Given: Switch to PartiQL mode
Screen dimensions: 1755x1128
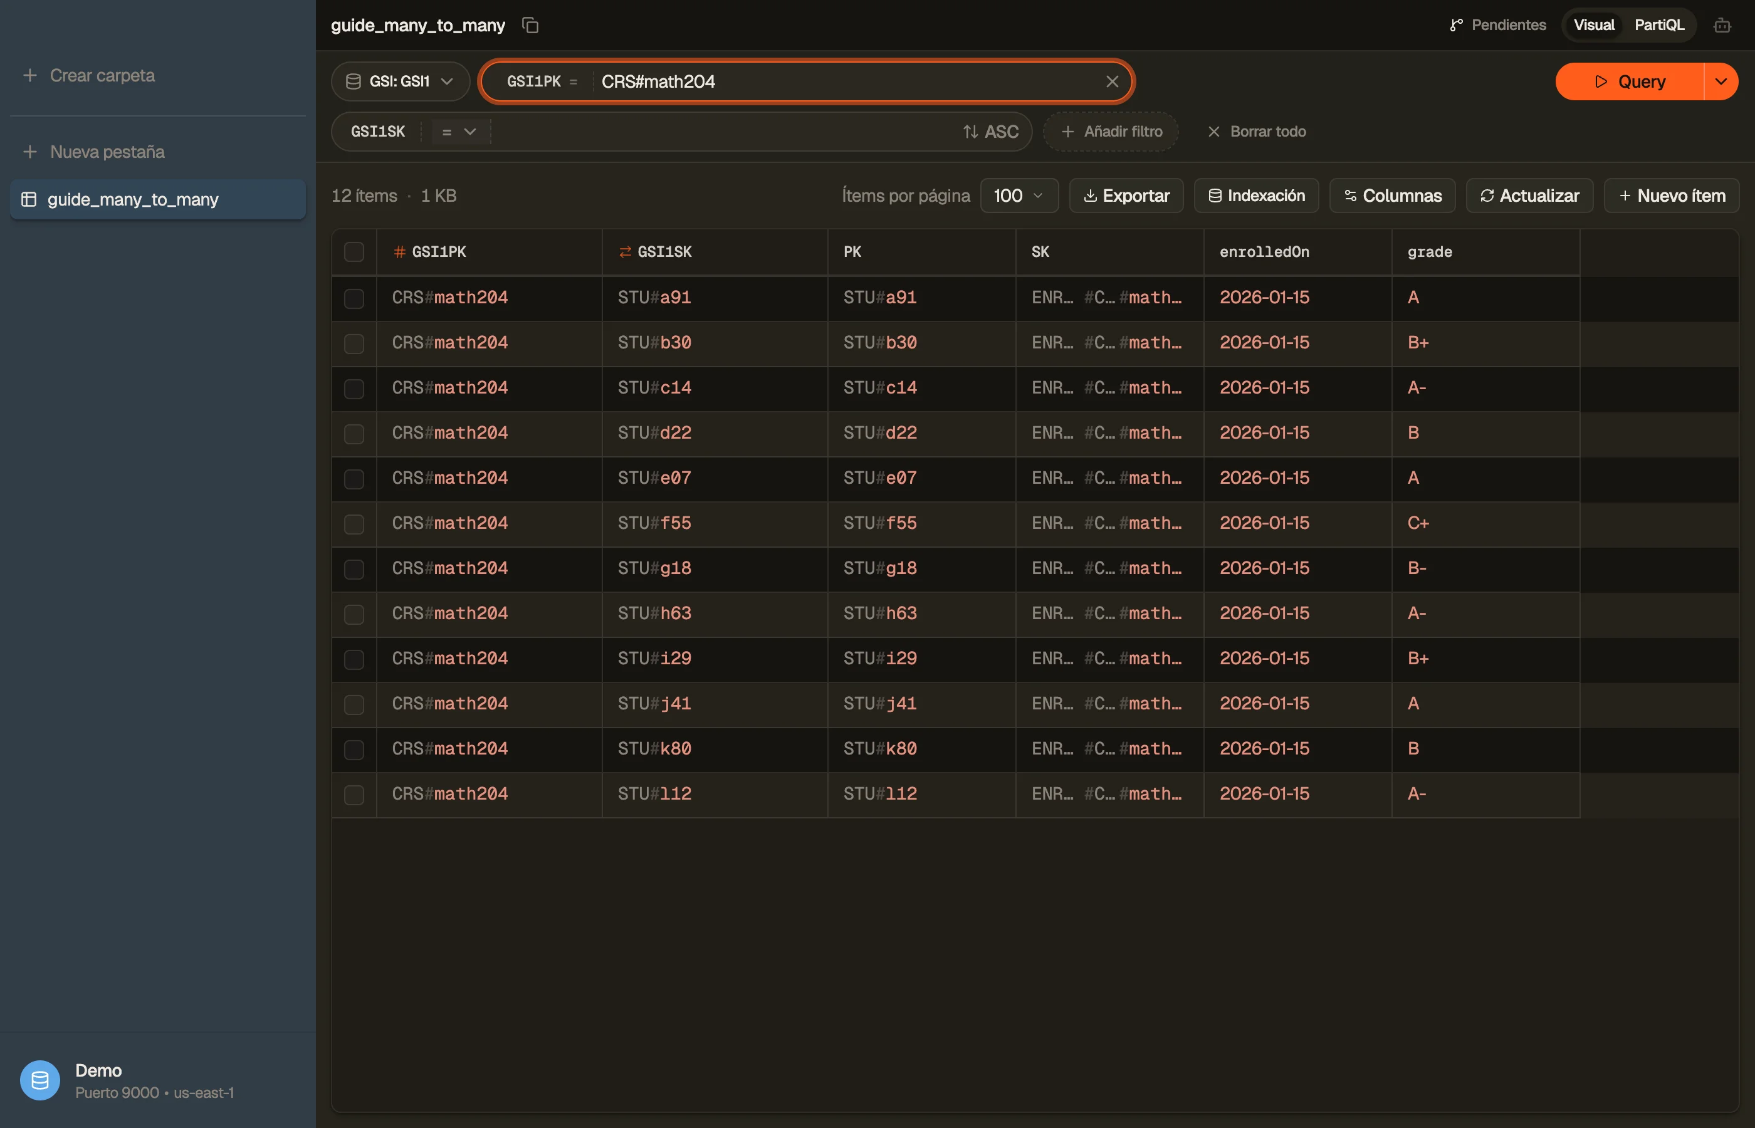Looking at the screenshot, I should tap(1659, 25).
